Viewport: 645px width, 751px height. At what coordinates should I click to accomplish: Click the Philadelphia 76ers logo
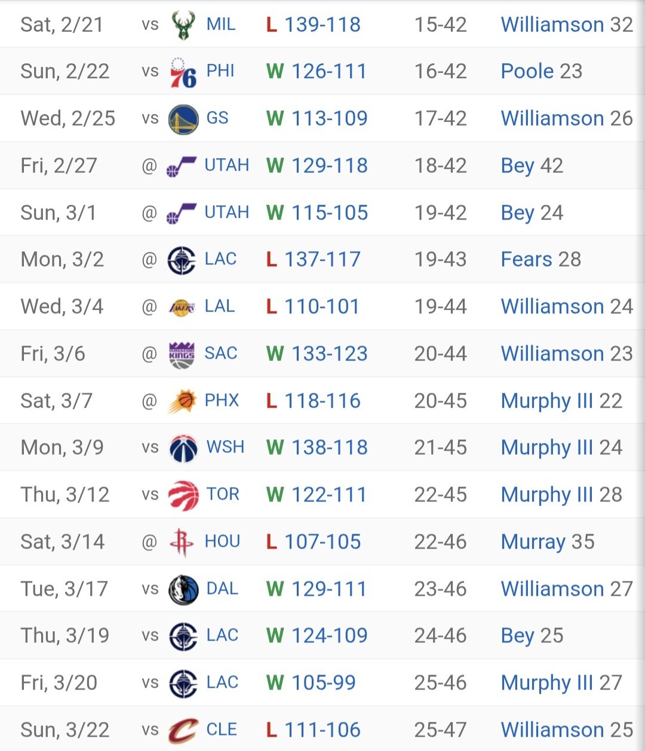pyautogui.click(x=183, y=72)
